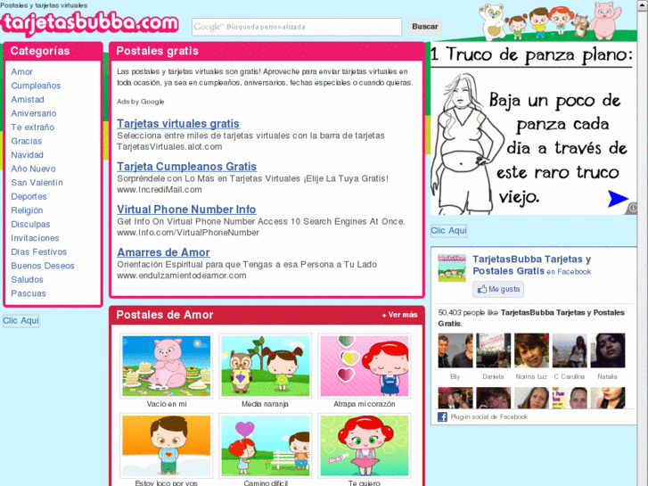The width and height of the screenshot is (648, 486).
Task: Open the Tarjeta Cumpleanos Gratis ad link
Action: [187, 167]
